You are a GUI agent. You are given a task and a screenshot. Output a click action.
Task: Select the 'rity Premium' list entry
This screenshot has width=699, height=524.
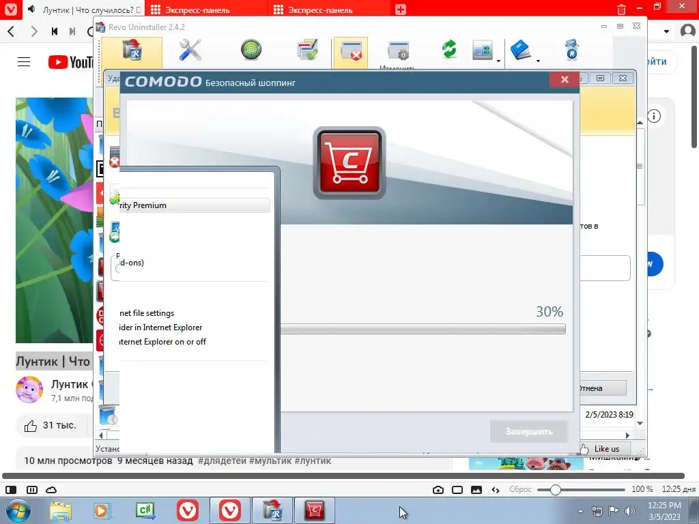tap(195, 205)
